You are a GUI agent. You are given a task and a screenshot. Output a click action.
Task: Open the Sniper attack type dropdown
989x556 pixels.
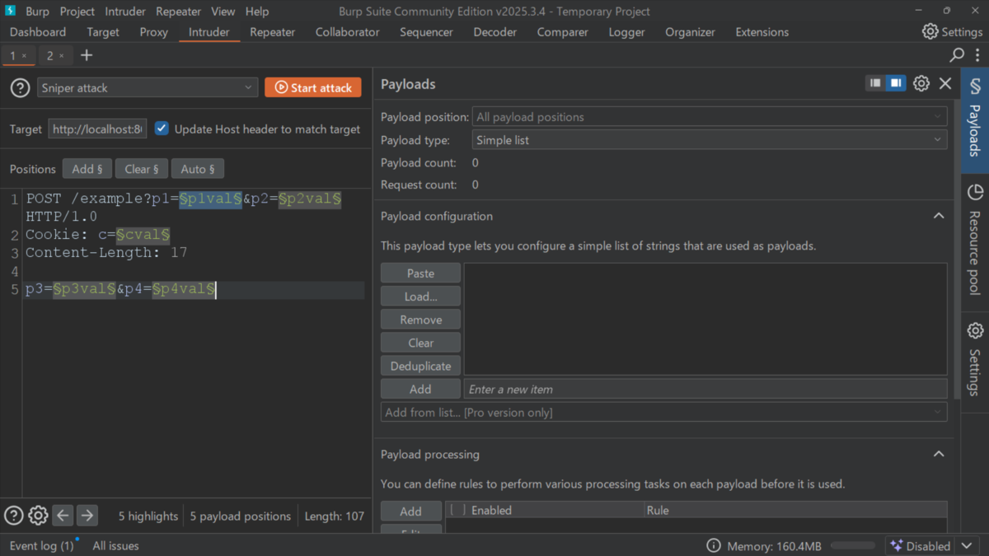(148, 88)
